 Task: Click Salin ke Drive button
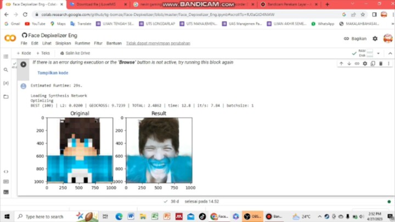coord(75,53)
